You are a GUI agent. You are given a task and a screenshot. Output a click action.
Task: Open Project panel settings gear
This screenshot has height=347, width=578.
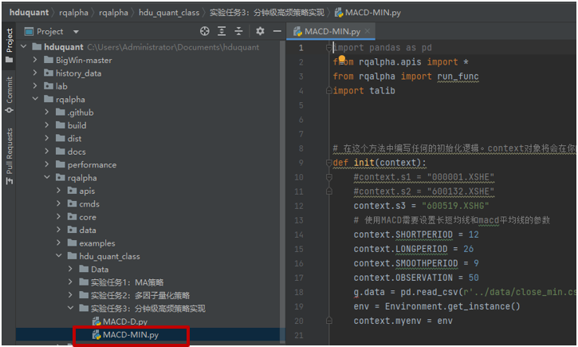[260, 31]
